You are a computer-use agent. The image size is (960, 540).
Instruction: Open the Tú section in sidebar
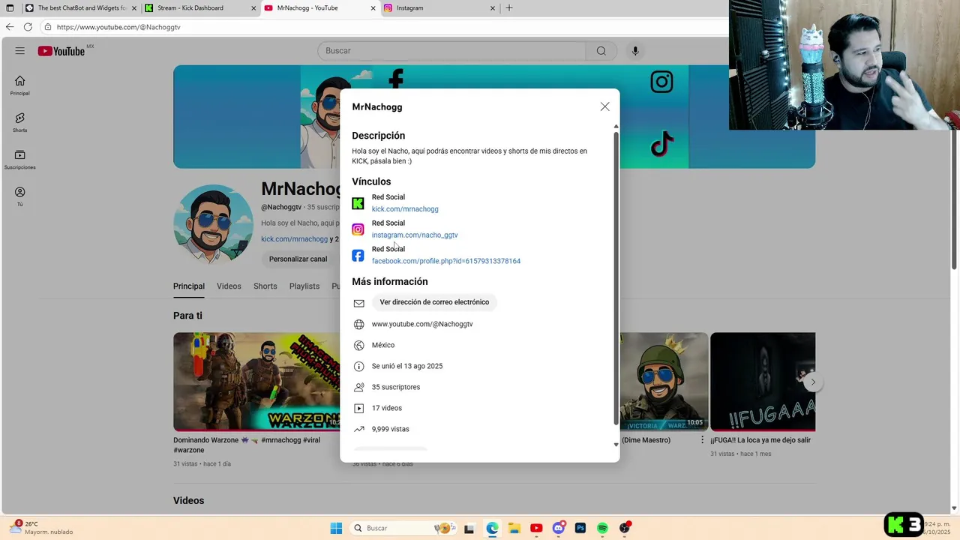tap(20, 196)
